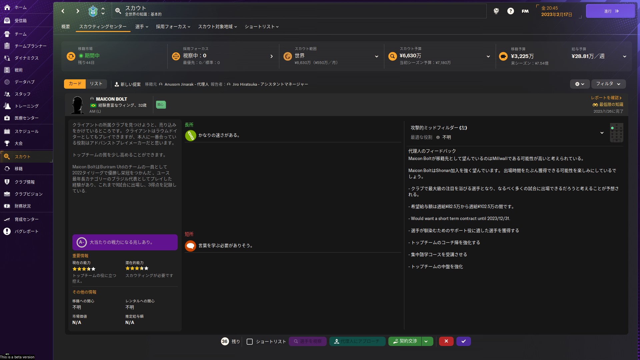This screenshot has height=360, width=640.
Task: Check the ショートリスト checkbox at the bottom
Action: [x=249, y=342]
